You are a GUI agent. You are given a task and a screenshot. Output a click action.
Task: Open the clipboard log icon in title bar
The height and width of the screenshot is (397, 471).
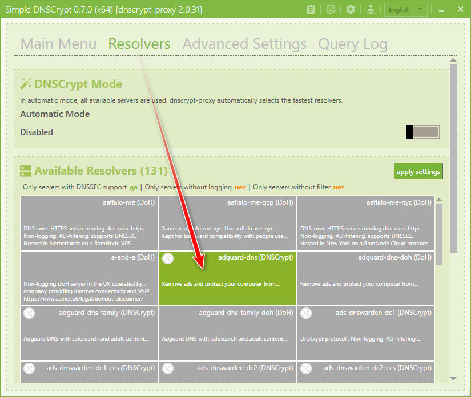click(x=311, y=9)
